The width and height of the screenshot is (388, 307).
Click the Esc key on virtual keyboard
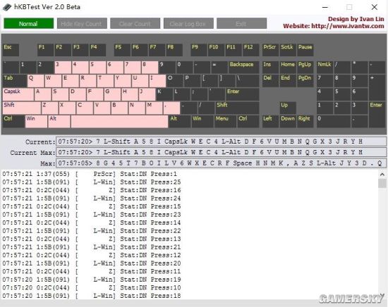11,50
